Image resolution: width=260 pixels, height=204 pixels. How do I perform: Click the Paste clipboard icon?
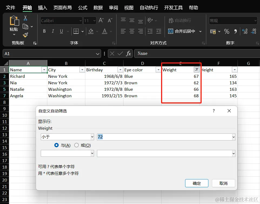pos(14,21)
